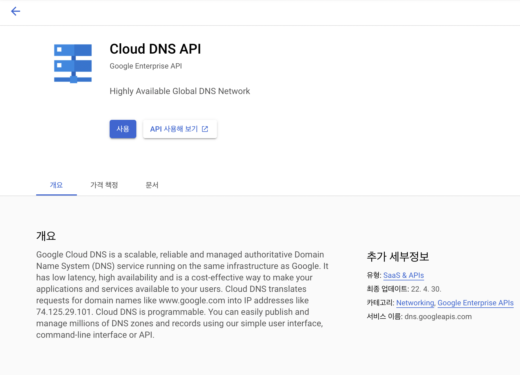Select the 개요 tab
This screenshot has height=375, width=520.
pyautogui.click(x=56, y=185)
